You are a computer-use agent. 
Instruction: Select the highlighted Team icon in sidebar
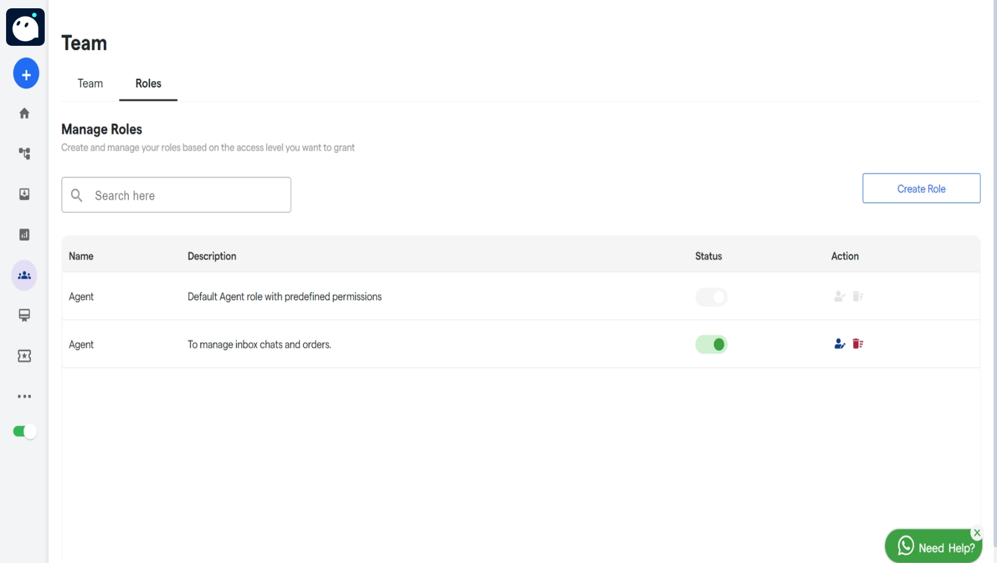(x=24, y=275)
